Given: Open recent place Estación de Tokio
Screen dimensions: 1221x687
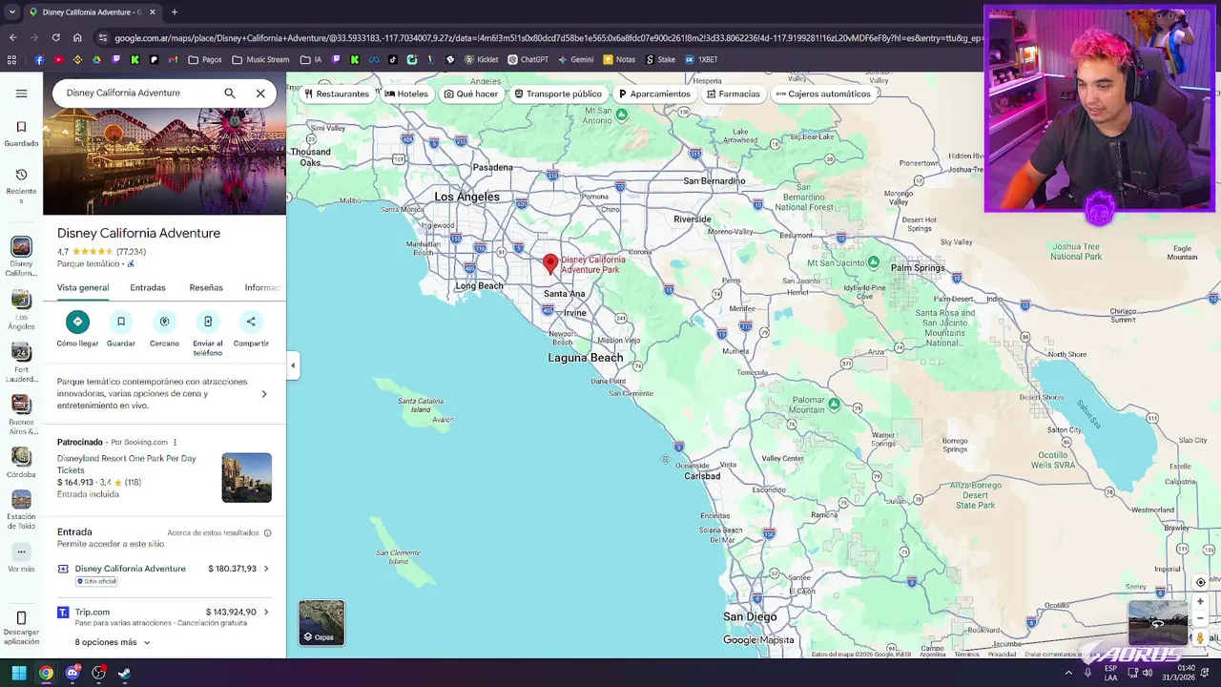Looking at the screenshot, I should pyautogui.click(x=21, y=510).
